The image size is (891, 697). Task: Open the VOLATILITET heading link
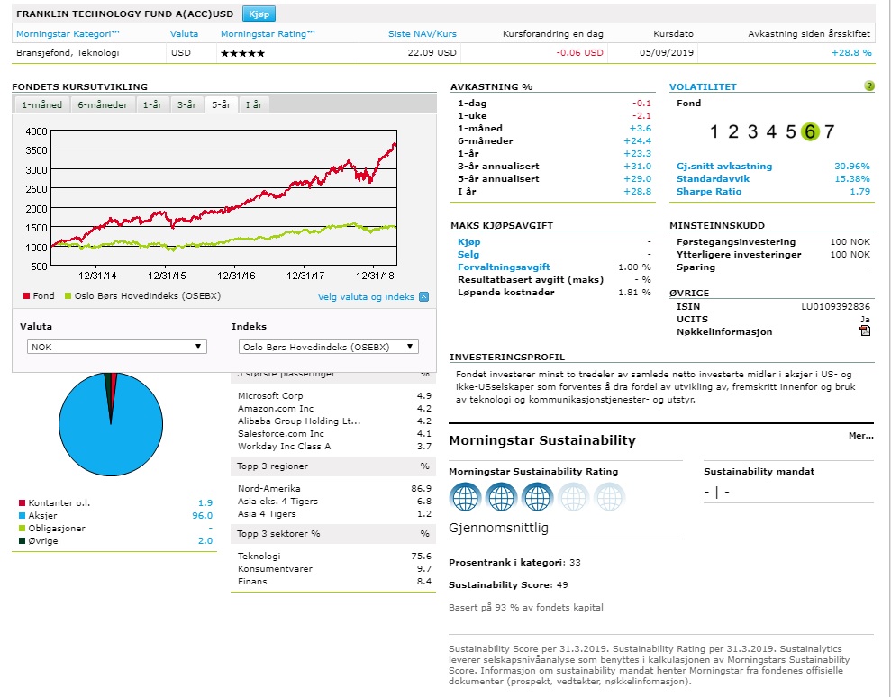pyautogui.click(x=703, y=87)
